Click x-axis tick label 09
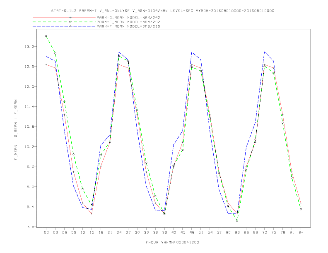Screen dimensions: 328x253 73,232
